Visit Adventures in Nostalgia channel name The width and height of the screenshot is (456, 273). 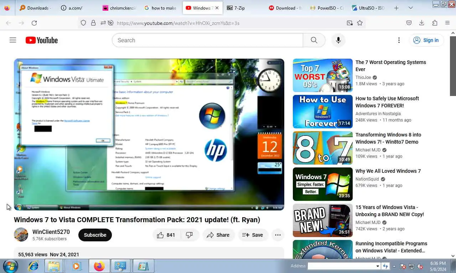[378, 114]
